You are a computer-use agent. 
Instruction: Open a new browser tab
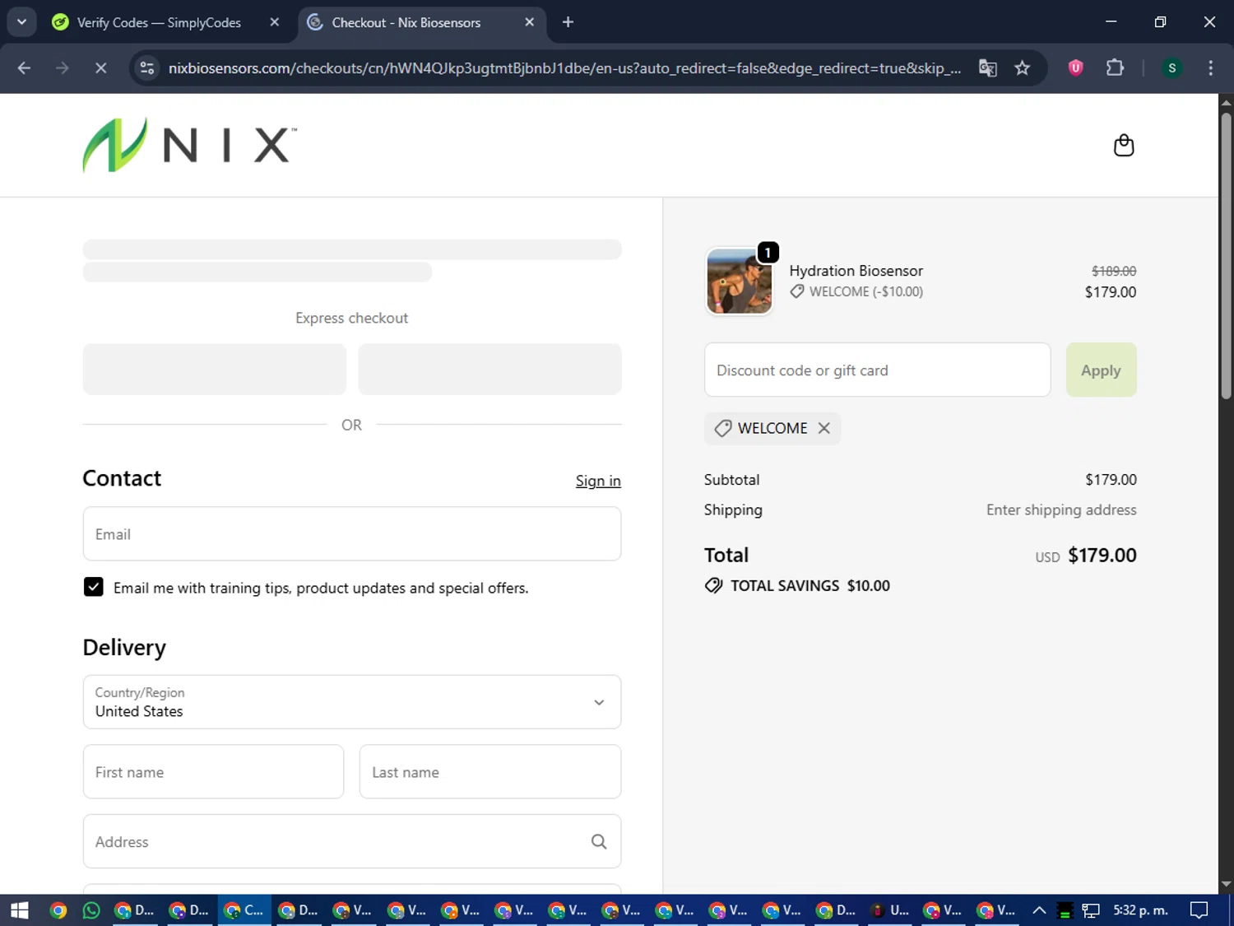[x=568, y=22]
